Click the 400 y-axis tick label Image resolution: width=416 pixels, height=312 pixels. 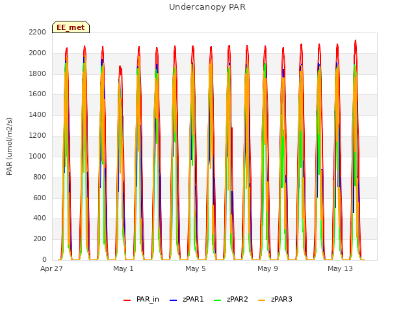[x=40, y=218]
